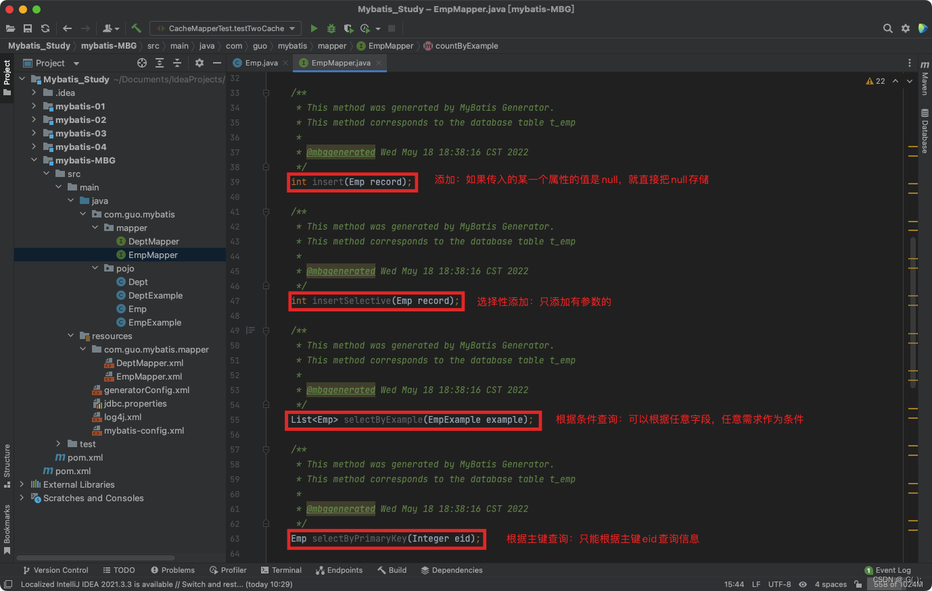Click the Build project hammer icon
The width and height of the screenshot is (932, 591).
(136, 28)
